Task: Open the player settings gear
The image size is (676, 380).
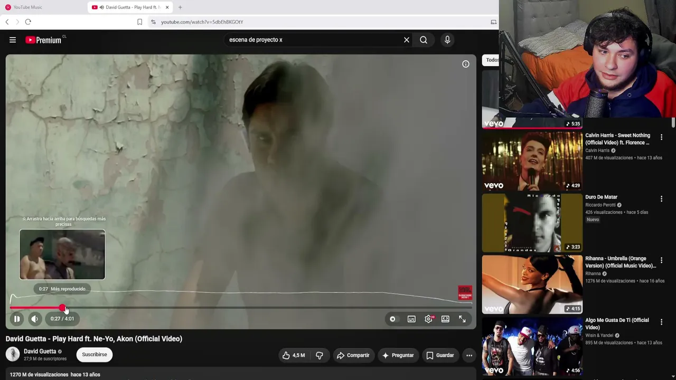Action: pos(429,319)
